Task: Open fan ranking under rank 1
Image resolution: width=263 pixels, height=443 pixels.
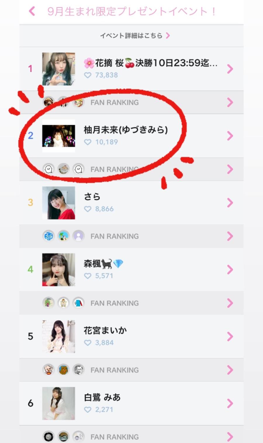Action: coord(131,102)
